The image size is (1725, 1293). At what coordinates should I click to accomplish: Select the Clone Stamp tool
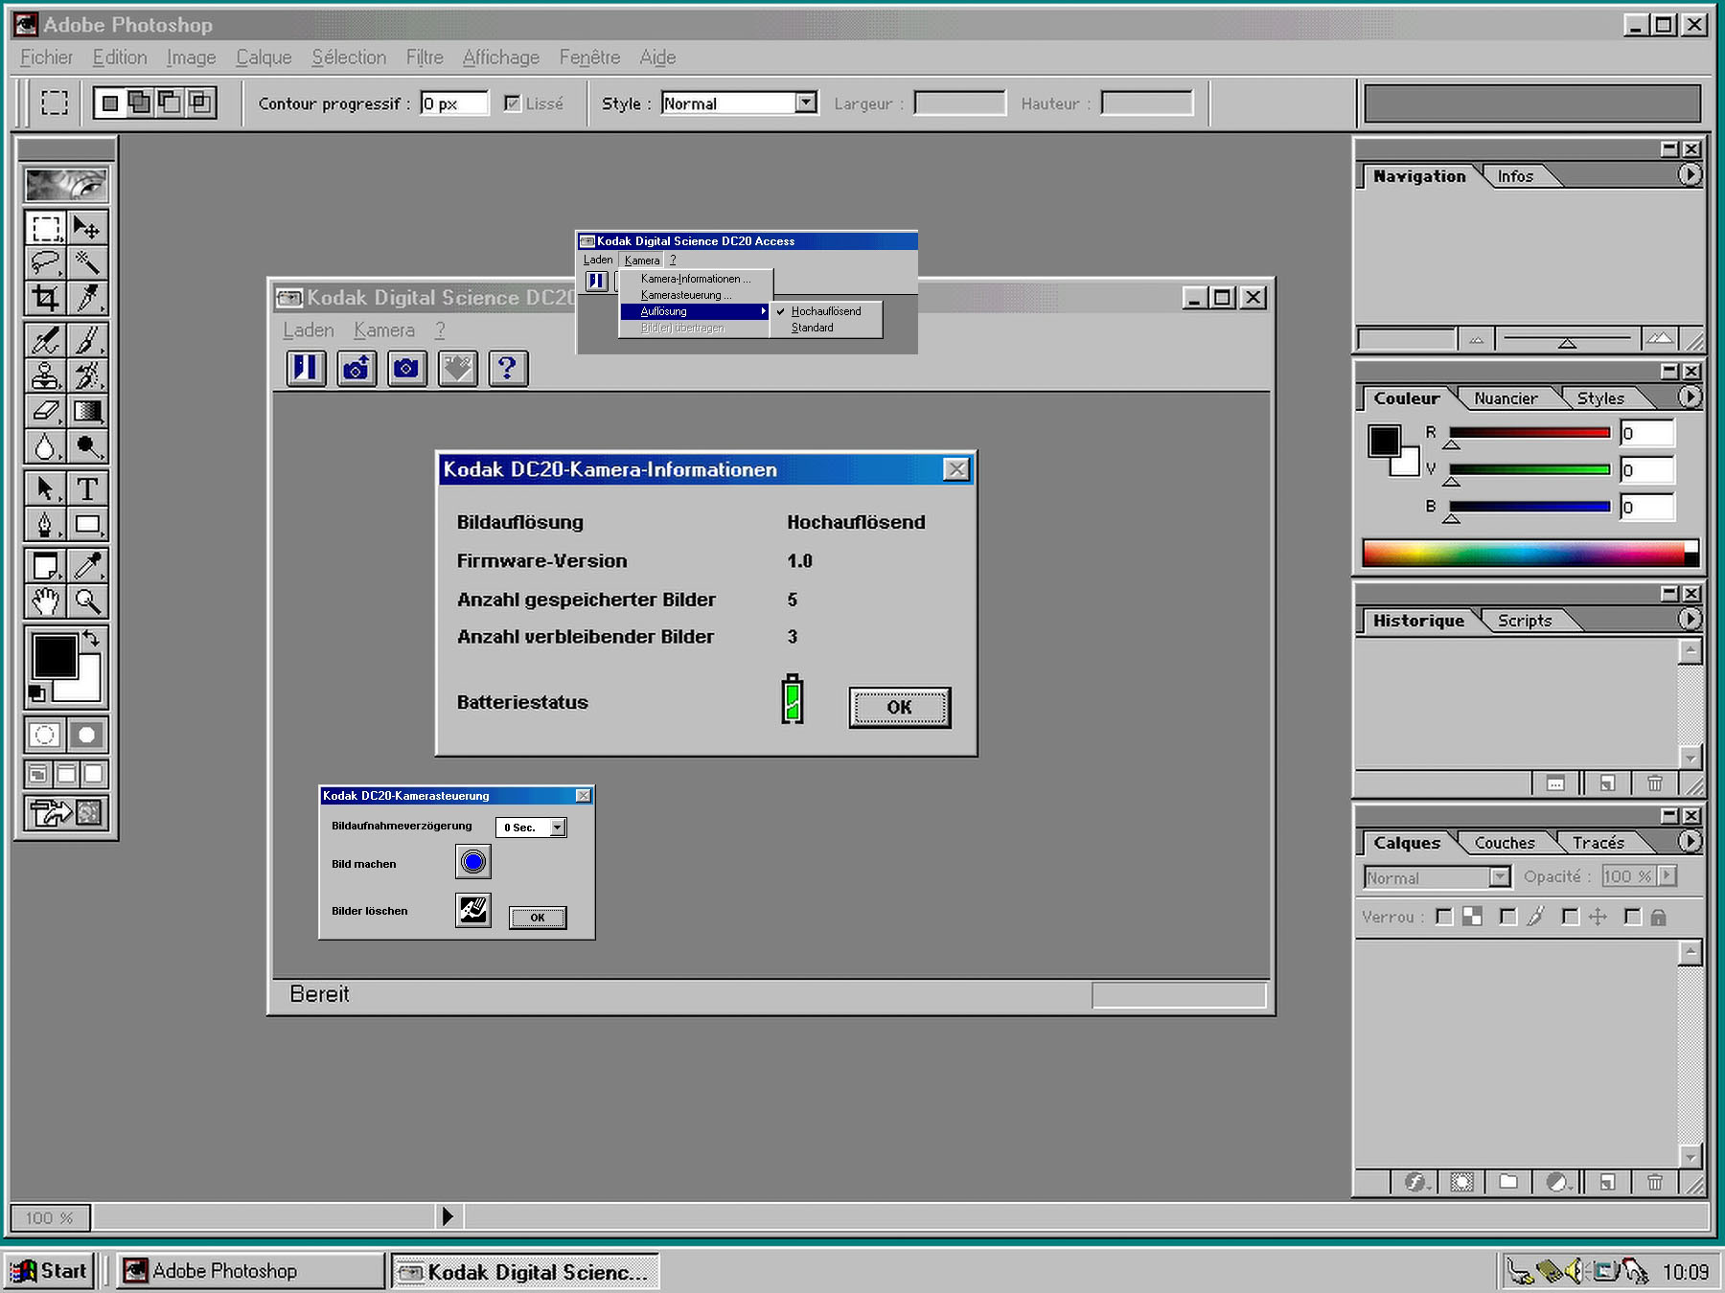pyautogui.click(x=45, y=375)
